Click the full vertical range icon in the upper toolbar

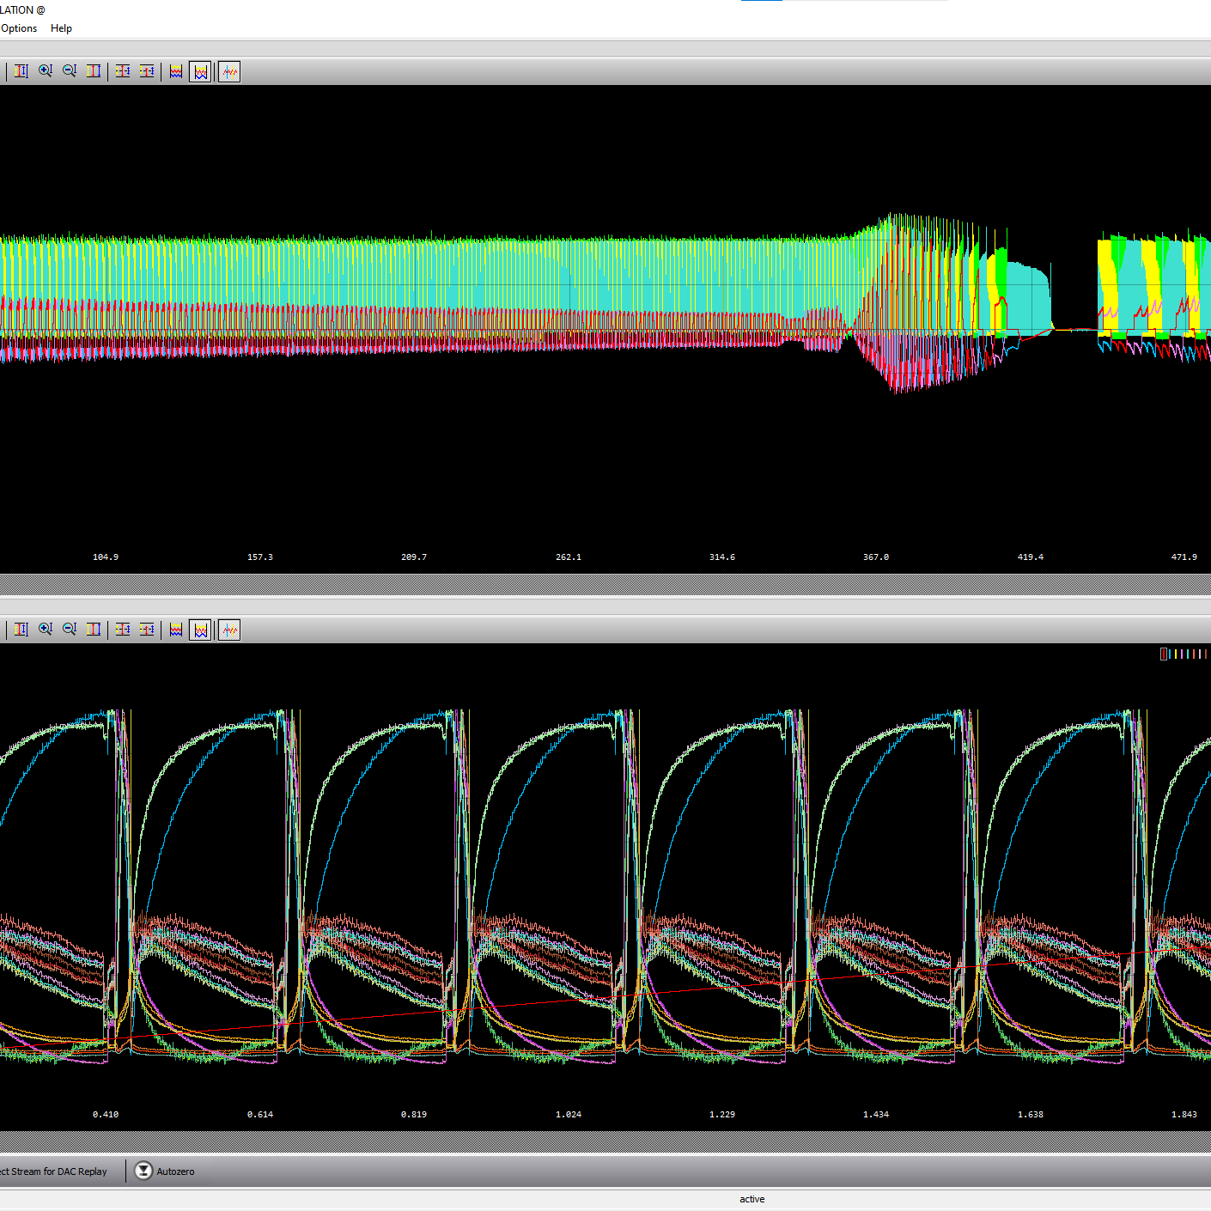click(x=94, y=71)
